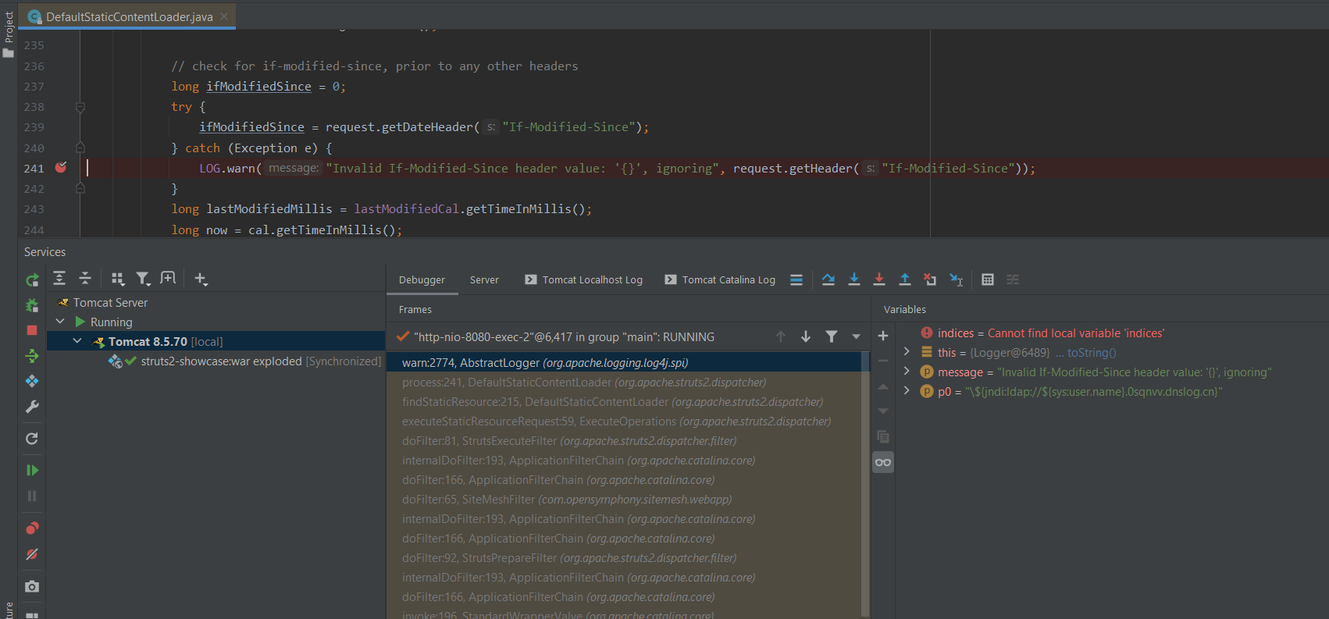
Task: Switch to the Debugger tab
Action: tap(422, 279)
